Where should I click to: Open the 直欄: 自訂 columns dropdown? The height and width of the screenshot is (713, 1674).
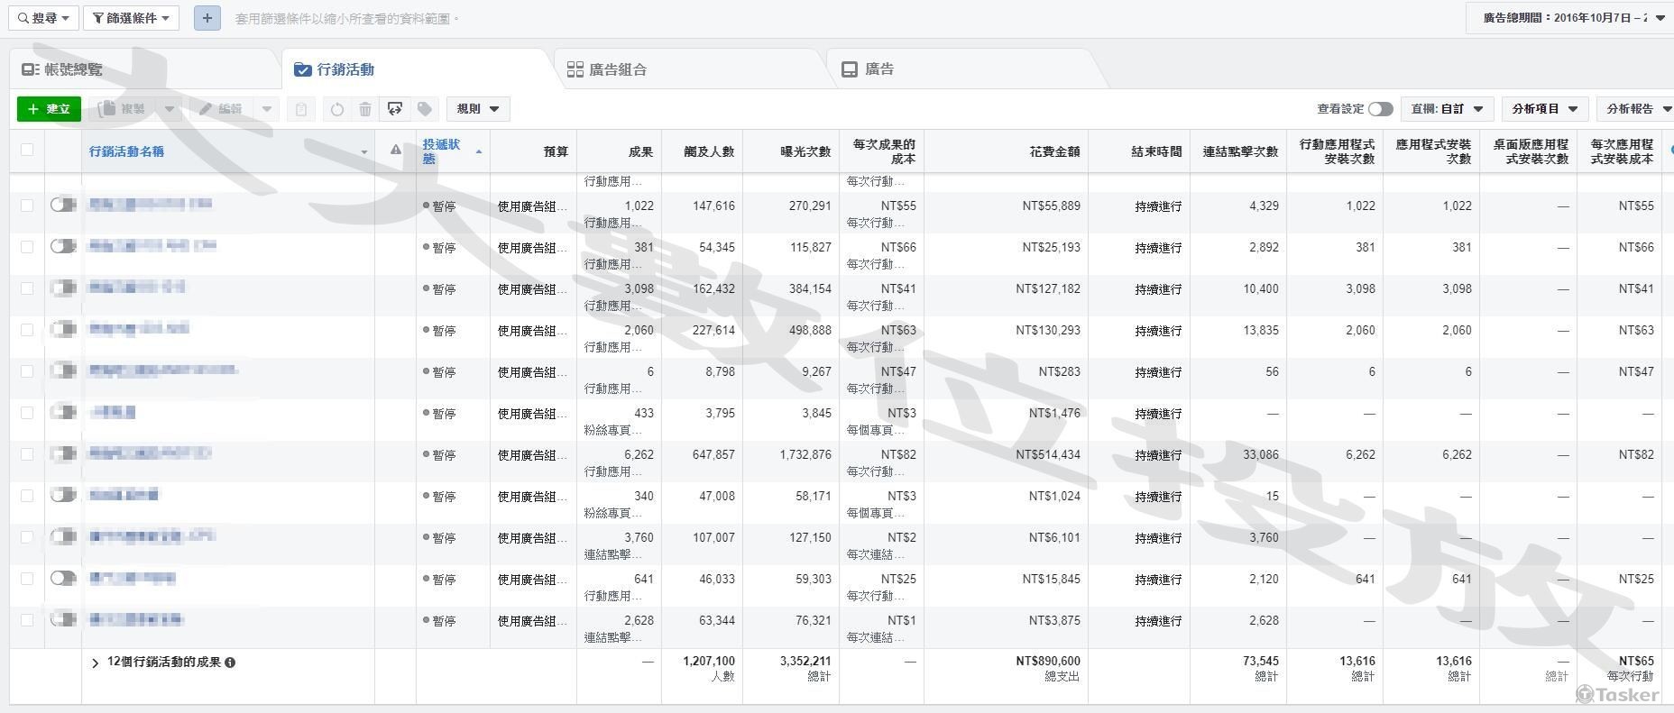(1447, 109)
